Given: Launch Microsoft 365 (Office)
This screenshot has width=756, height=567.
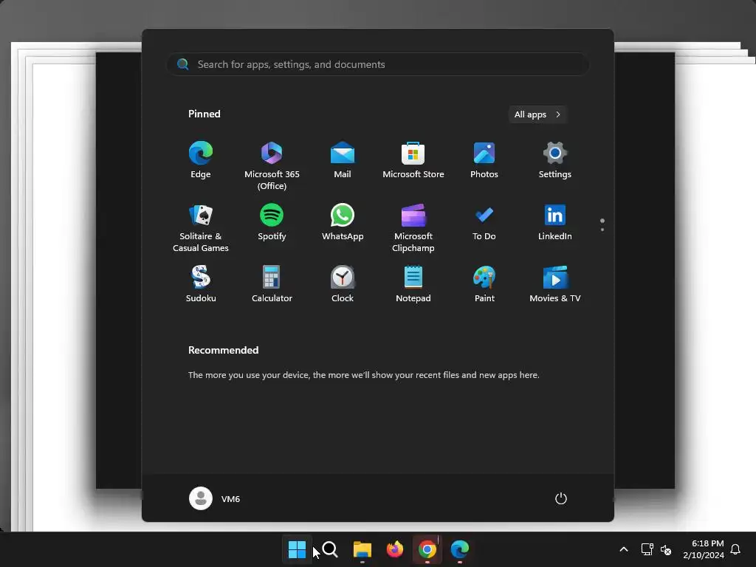Looking at the screenshot, I should [272, 165].
